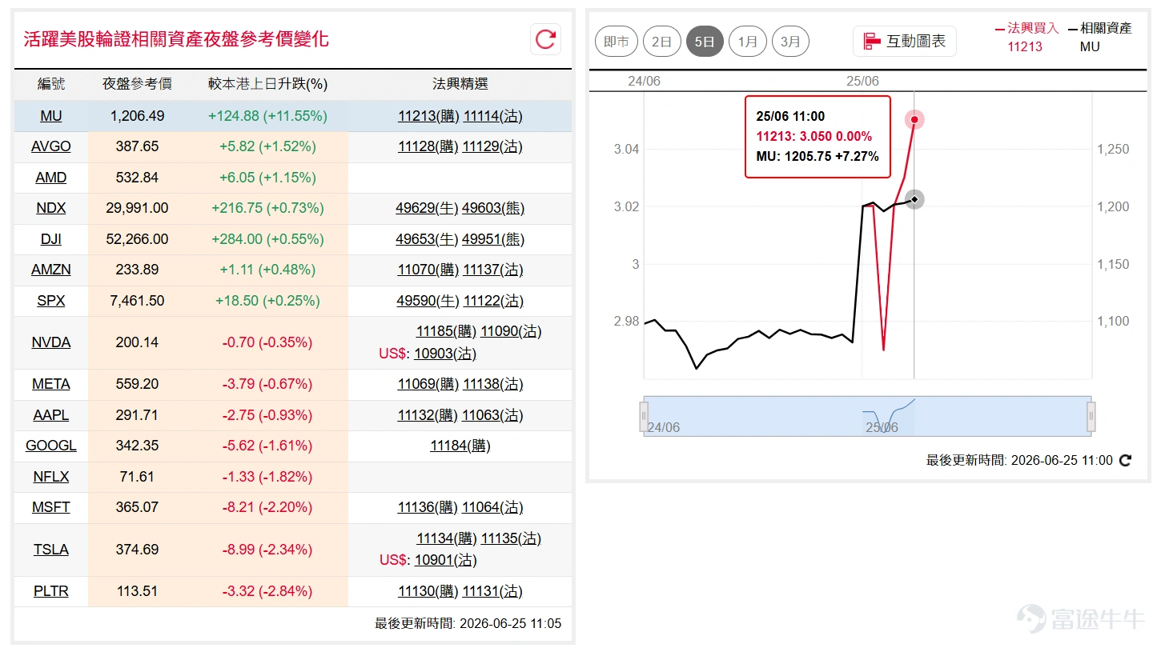
Task: Open call warrant 11070(購) for AMZN
Action: coord(428,270)
